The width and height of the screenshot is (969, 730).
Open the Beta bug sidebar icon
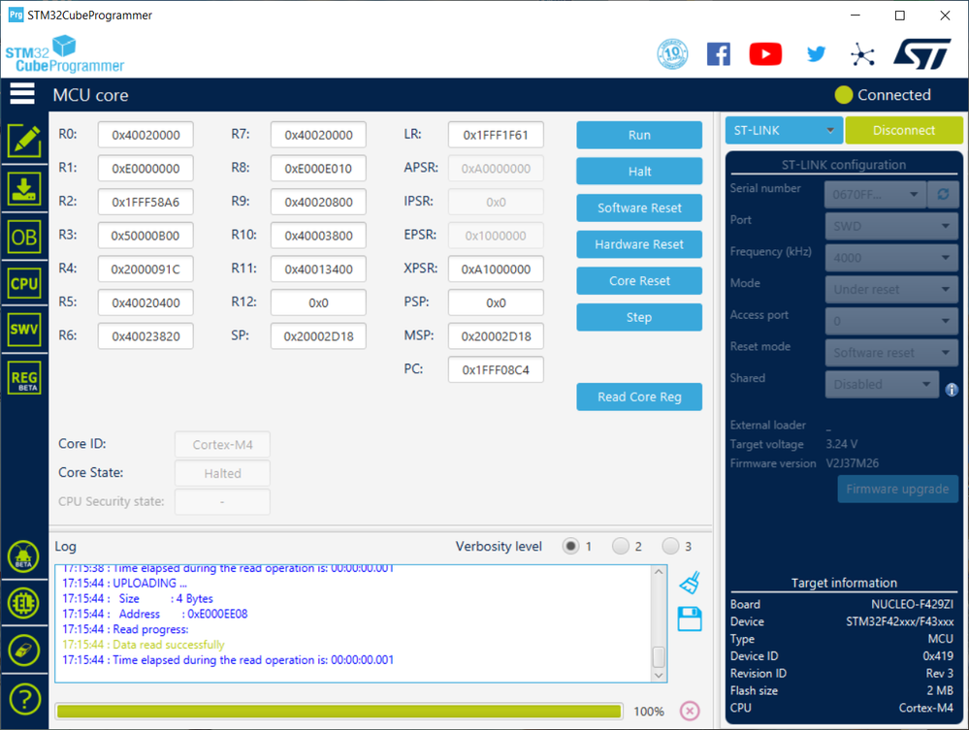pyautogui.click(x=23, y=556)
